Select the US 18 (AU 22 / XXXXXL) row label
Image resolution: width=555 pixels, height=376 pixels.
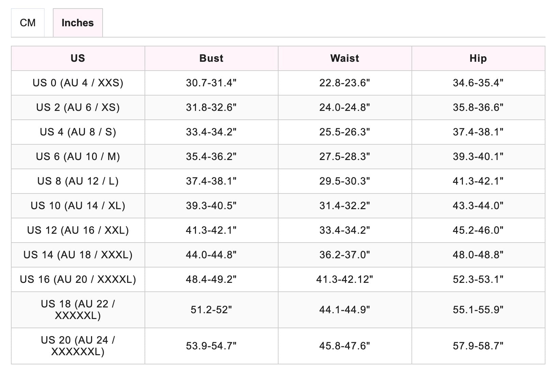click(78, 309)
